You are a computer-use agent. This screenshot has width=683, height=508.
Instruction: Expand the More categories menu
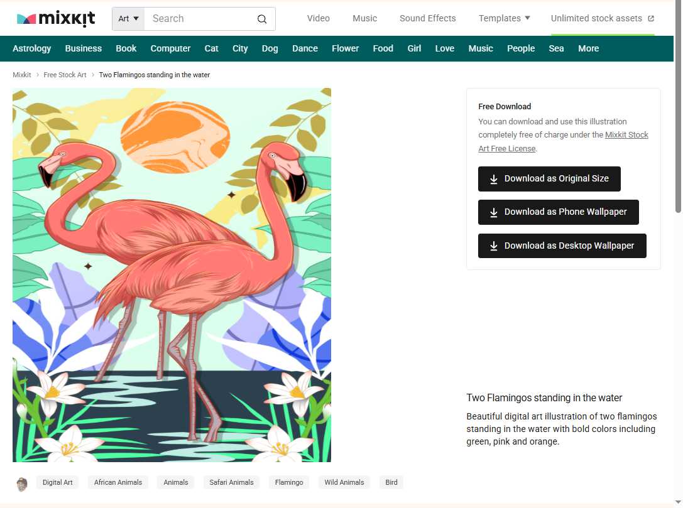pyautogui.click(x=588, y=48)
